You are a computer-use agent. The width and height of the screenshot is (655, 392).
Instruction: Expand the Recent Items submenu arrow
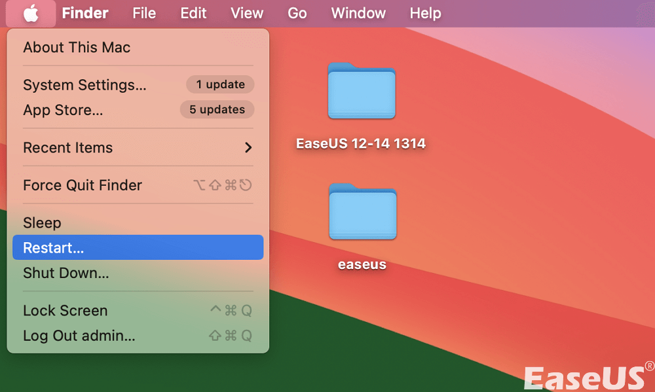(248, 148)
